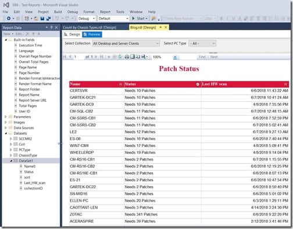Open the Tools menu
This screenshot has width=293, height=229.
pyautogui.click(x=120, y=12)
